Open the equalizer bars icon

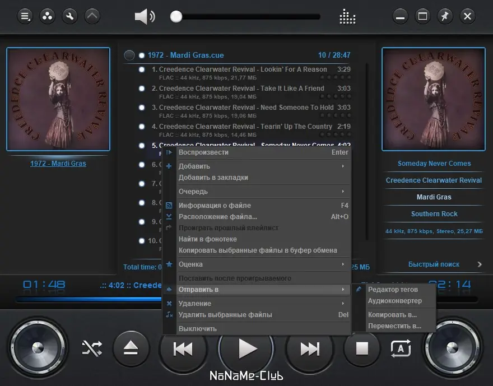click(x=347, y=16)
